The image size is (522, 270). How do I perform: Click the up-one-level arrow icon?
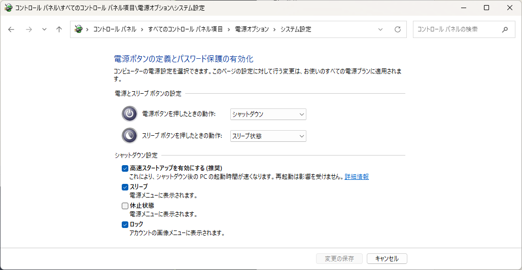pyautogui.click(x=59, y=29)
